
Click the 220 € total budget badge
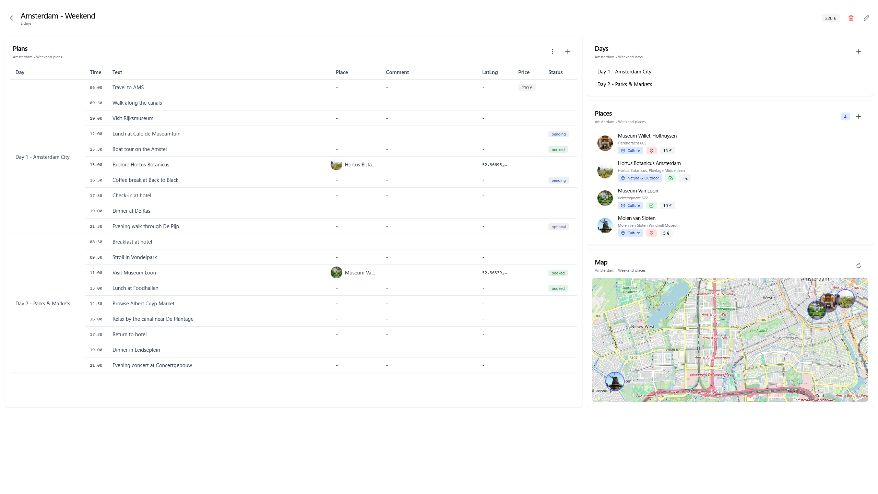tap(830, 19)
